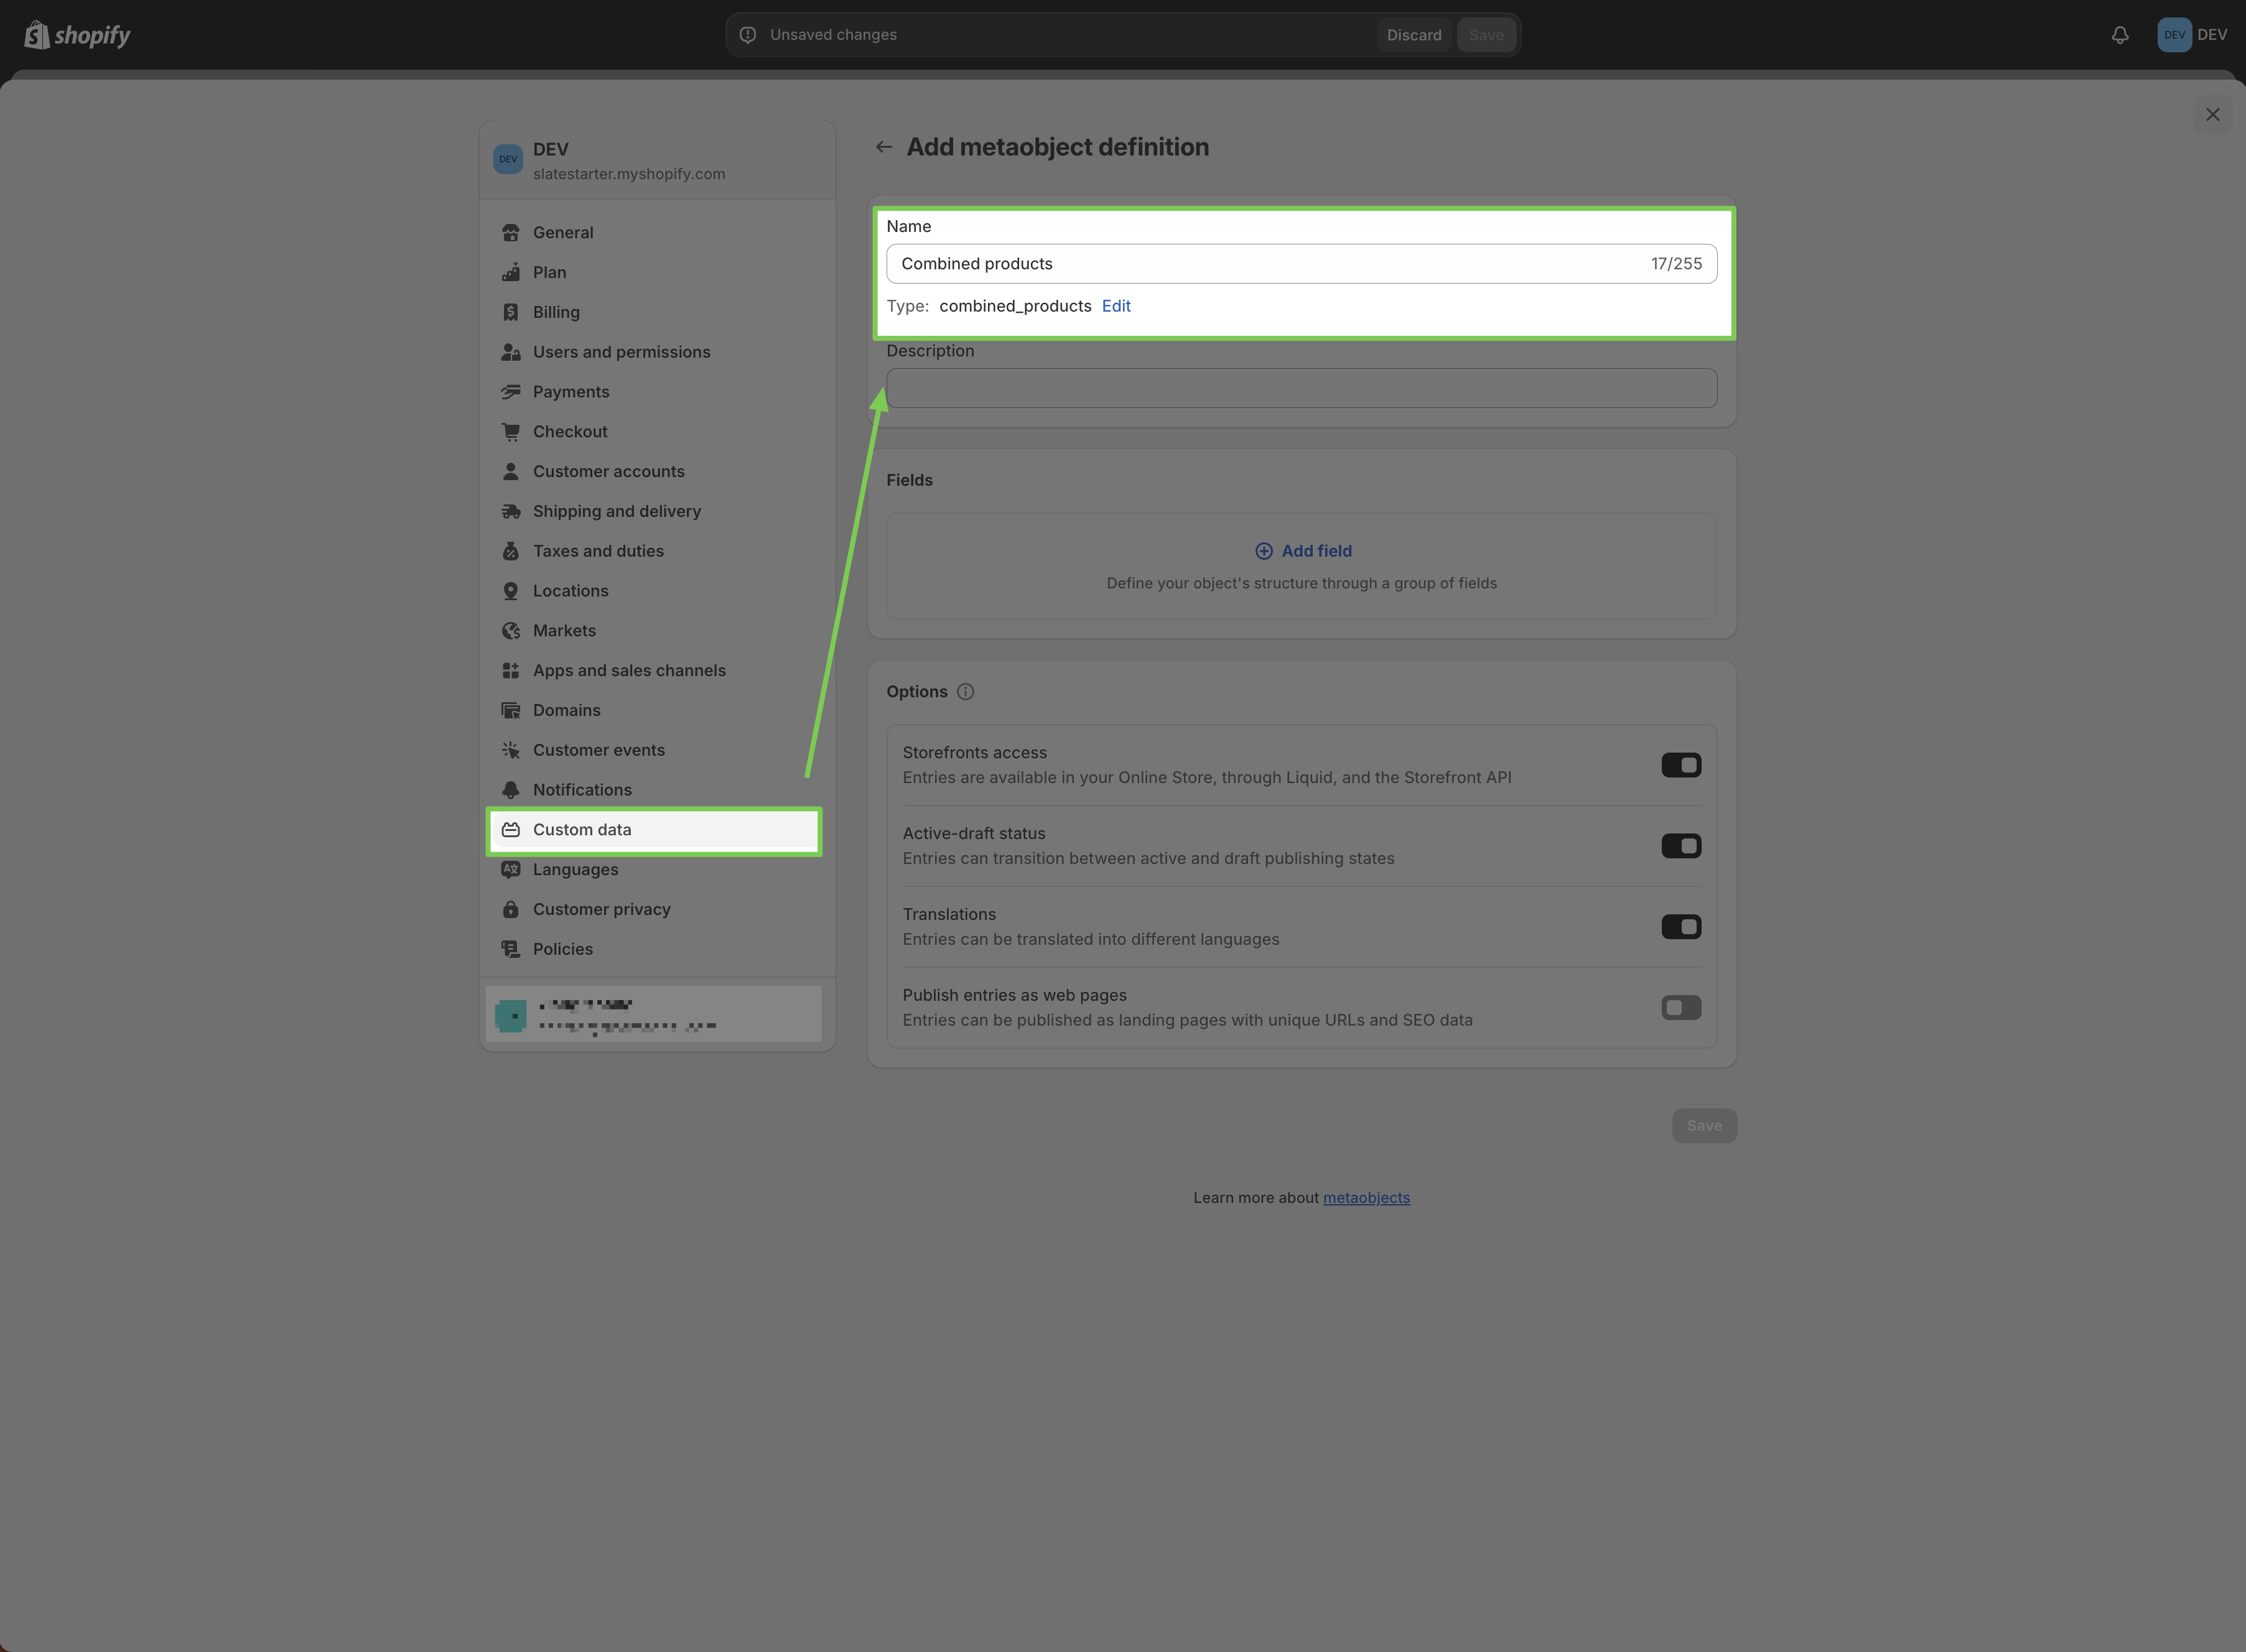Click the Options info icon
Screen dimensions: 2246x1652
pyautogui.click(x=965, y=692)
